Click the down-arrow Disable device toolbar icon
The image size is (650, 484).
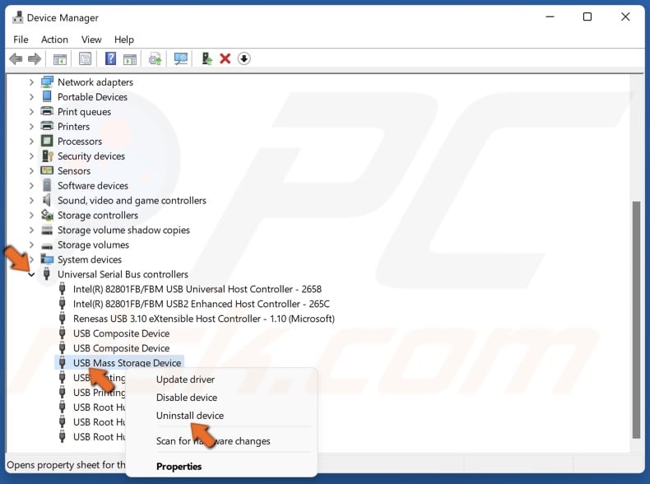pos(244,59)
